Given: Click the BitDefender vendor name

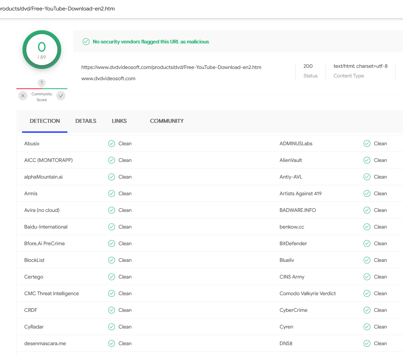Looking at the screenshot, I should click(x=293, y=244).
